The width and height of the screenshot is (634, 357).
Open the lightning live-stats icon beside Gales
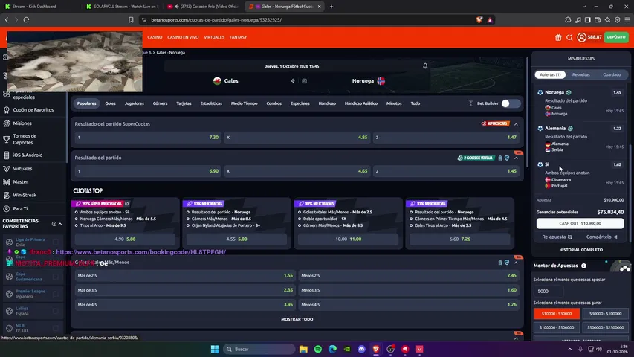tap(293, 81)
